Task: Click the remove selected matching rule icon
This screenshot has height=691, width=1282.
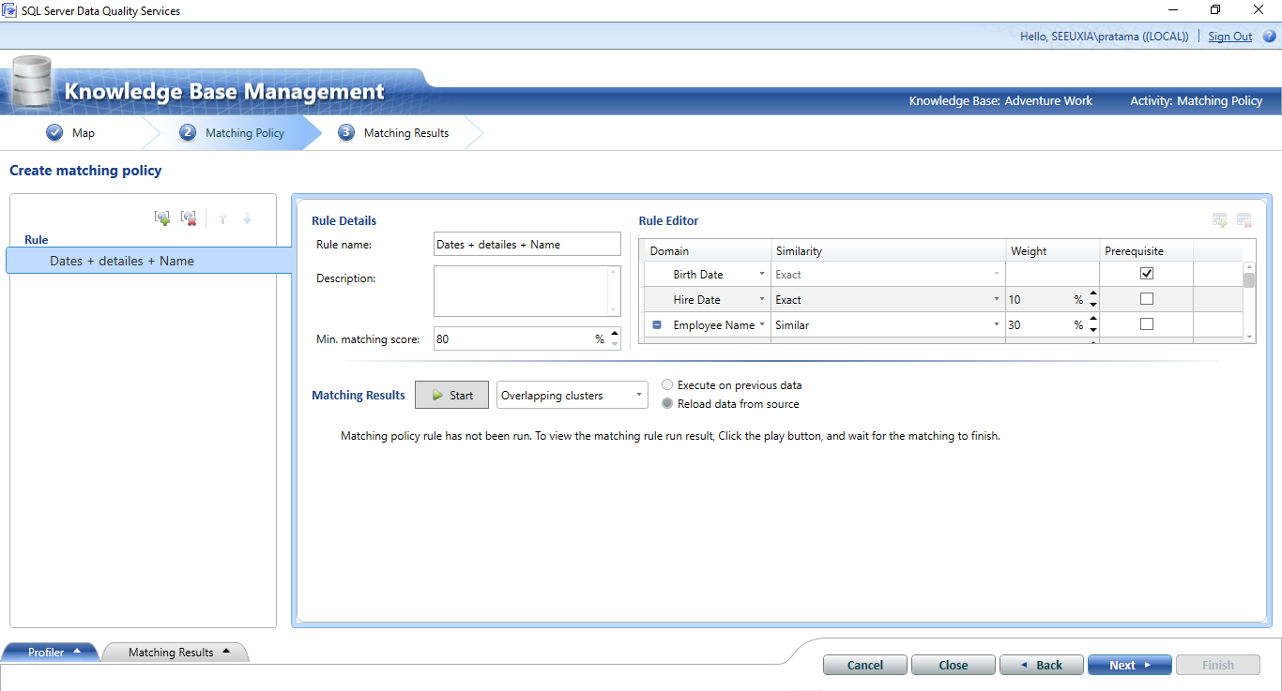Action: pos(189,218)
